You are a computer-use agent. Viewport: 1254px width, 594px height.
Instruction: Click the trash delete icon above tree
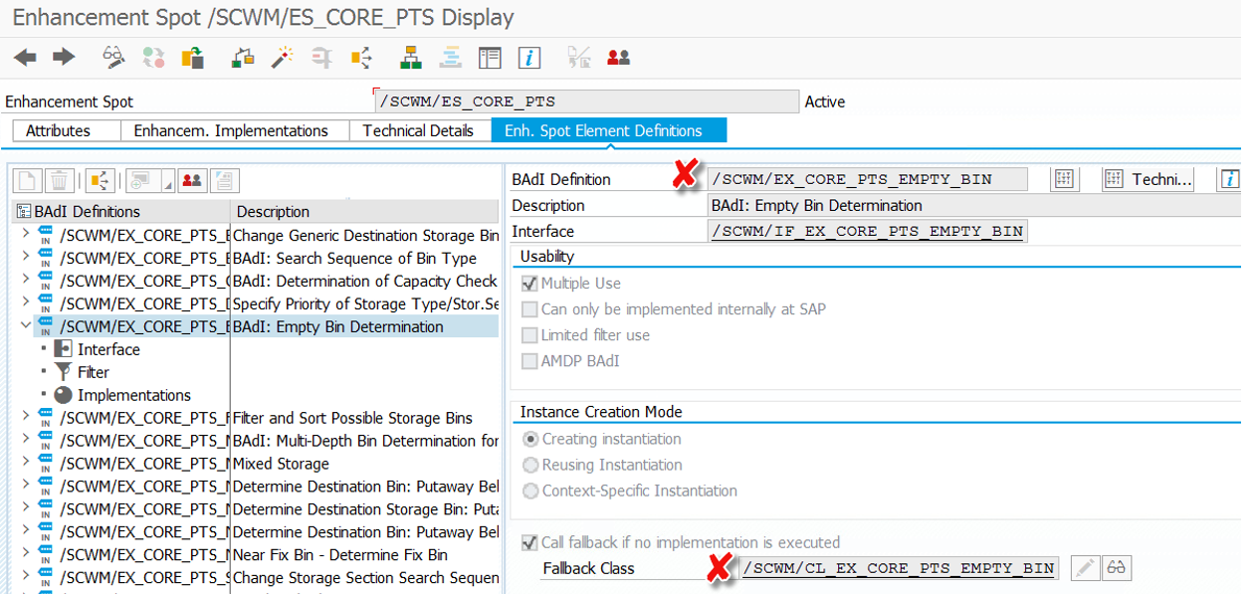59,180
